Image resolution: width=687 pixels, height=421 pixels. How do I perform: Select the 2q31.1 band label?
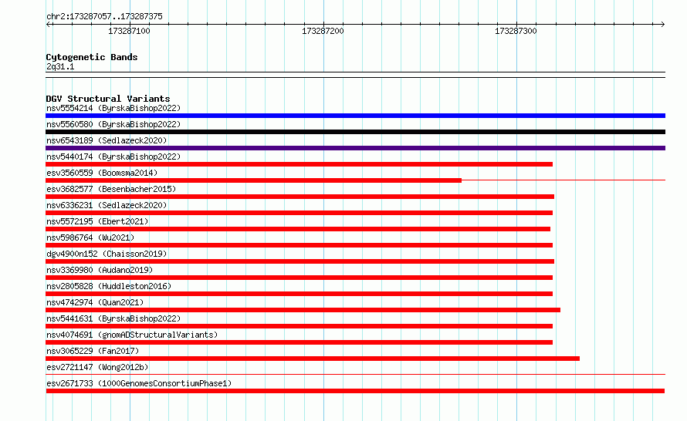point(60,66)
